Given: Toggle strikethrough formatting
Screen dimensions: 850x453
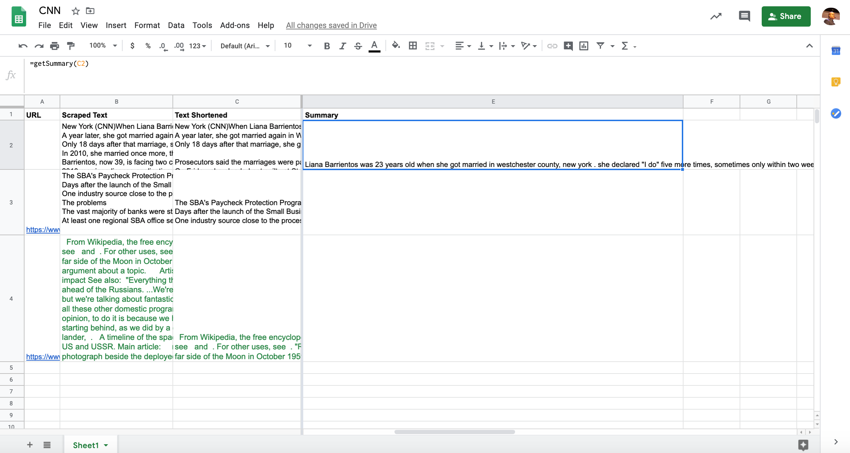Looking at the screenshot, I should (x=358, y=46).
